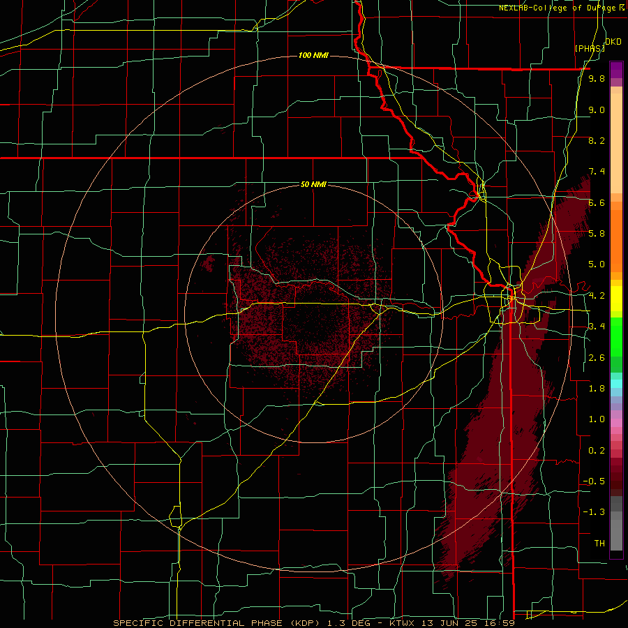Click the "100 NMI" range ring label
Image resolution: width=628 pixels, height=628 pixels.
point(313,55)
